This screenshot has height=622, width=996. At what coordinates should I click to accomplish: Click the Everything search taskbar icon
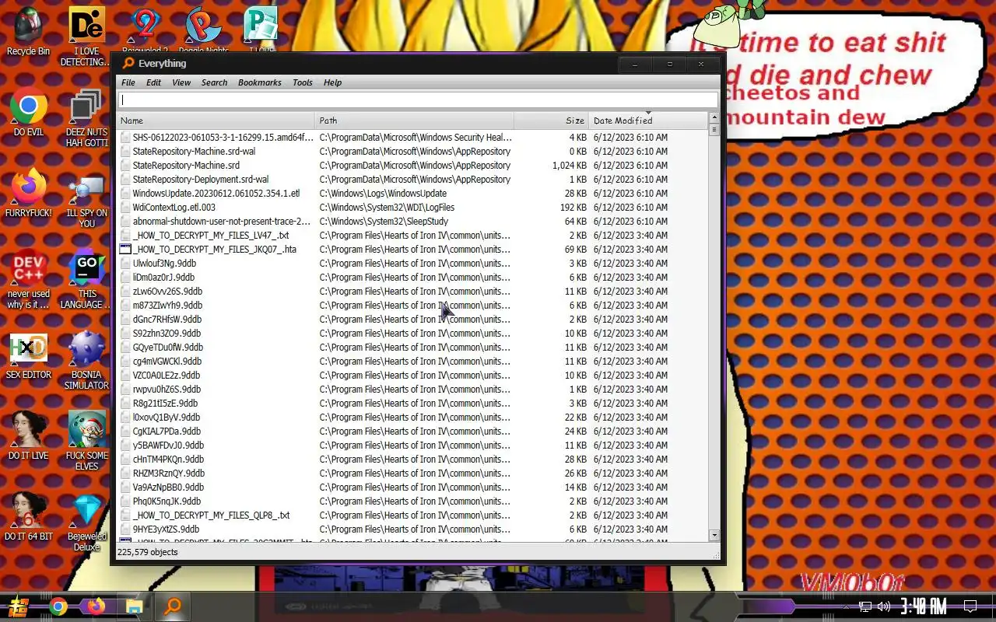173,606
